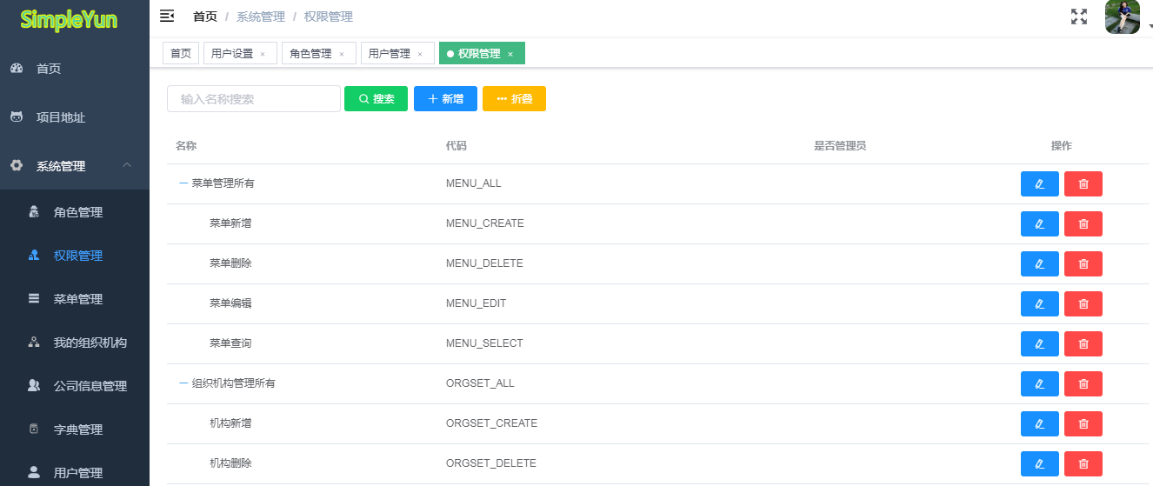The image size is (1153, 486).
Task: Edit the ORGSET_ALL row
Action: pos(1040,383)
